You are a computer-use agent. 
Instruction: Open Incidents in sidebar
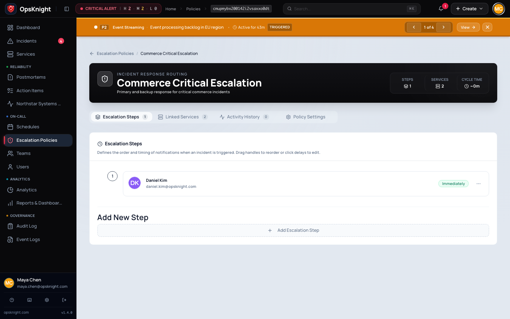(x=38, y=41)
